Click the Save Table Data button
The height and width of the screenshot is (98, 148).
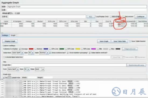(119, 41)
